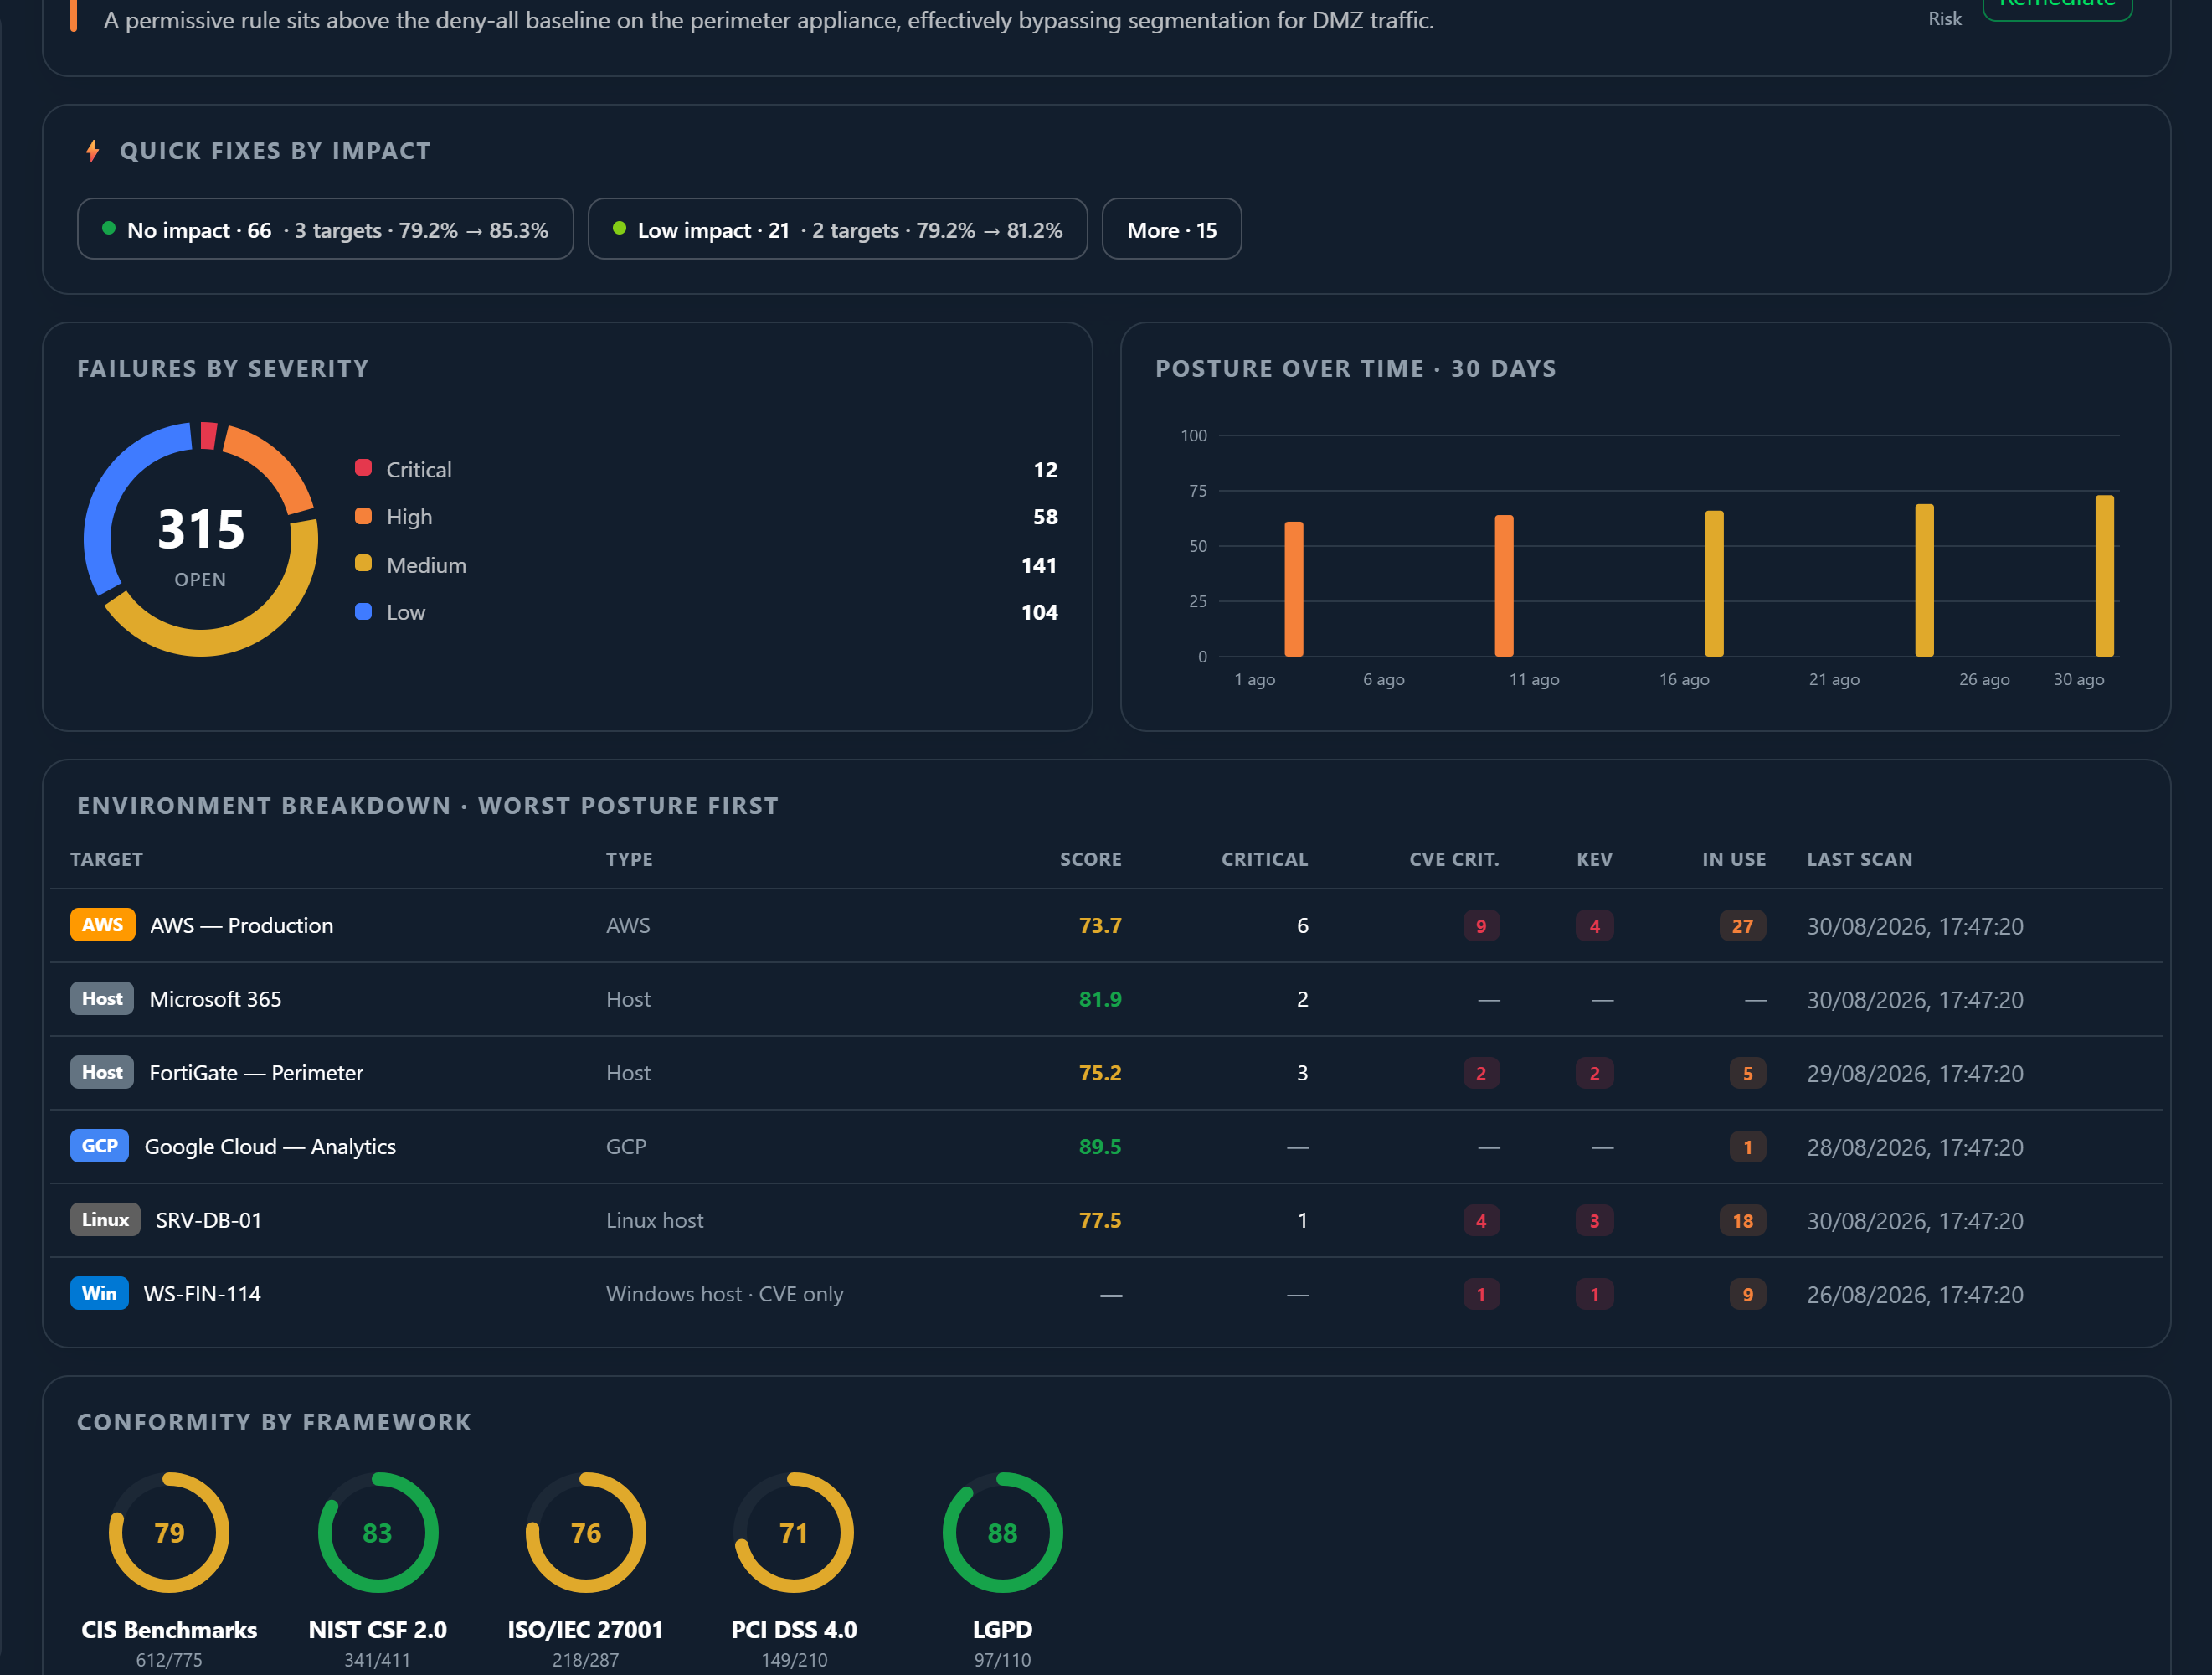Click the Linux badge beside SRV-DB-01
This screenshot has height=1675, width=2212.
coord(105,1219)
